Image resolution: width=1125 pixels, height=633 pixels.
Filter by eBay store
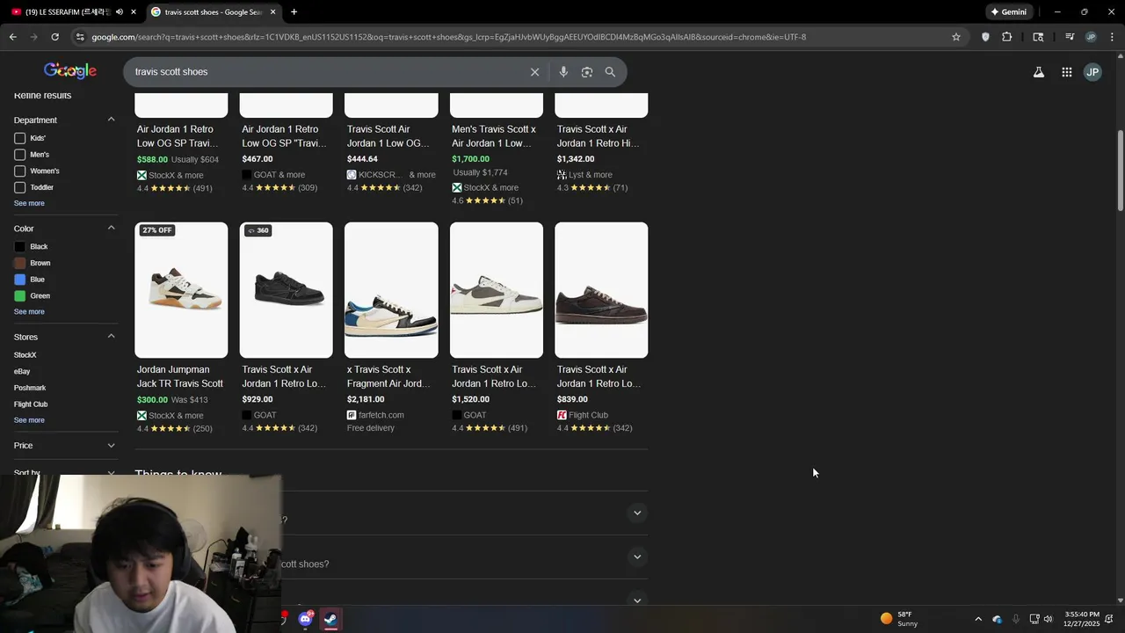pyautogui.click(x=22, y=372)
